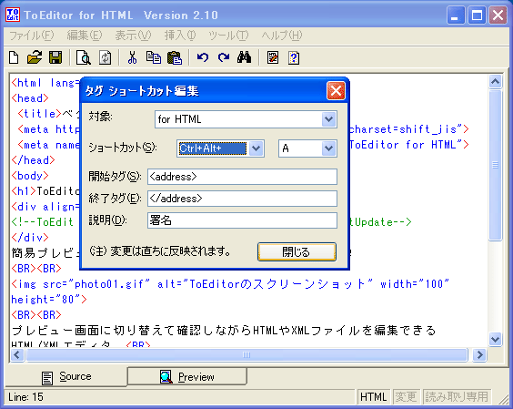This screenshot has width=513, height=409.
Task: Paste using the clipboard icon
Action: pyautogui.click(x=175, y=57)
